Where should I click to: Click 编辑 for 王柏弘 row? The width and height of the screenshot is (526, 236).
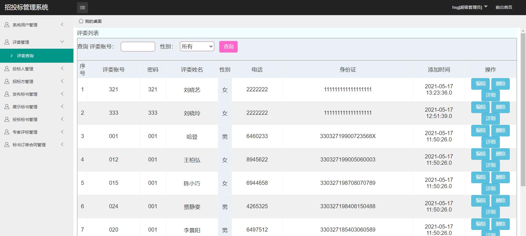tap(480, 154)
